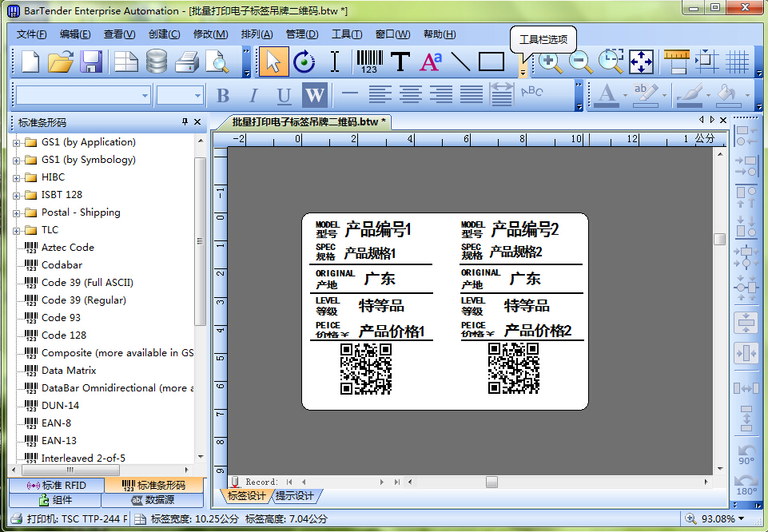Switch to the 提示设计 tab

click(x=295, y=496)
